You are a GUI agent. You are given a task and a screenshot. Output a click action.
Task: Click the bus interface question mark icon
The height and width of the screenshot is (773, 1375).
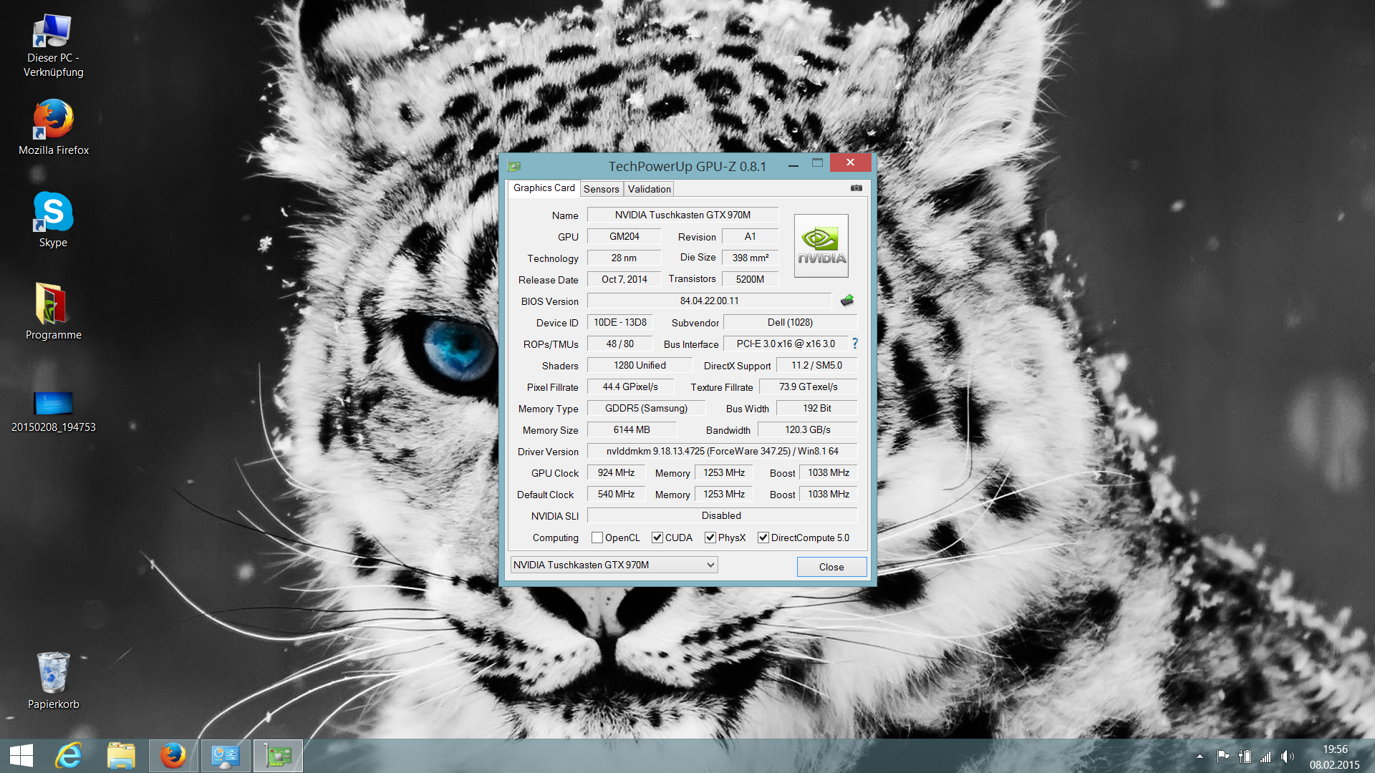point(854,344)
